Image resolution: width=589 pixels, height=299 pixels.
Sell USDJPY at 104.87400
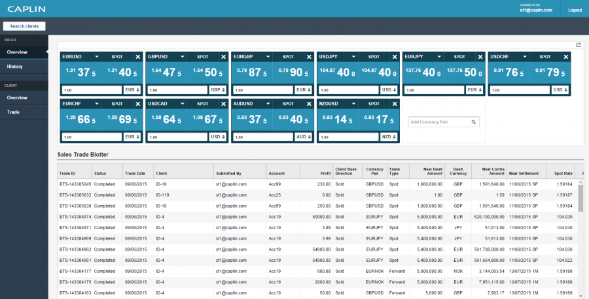(337, 72)
